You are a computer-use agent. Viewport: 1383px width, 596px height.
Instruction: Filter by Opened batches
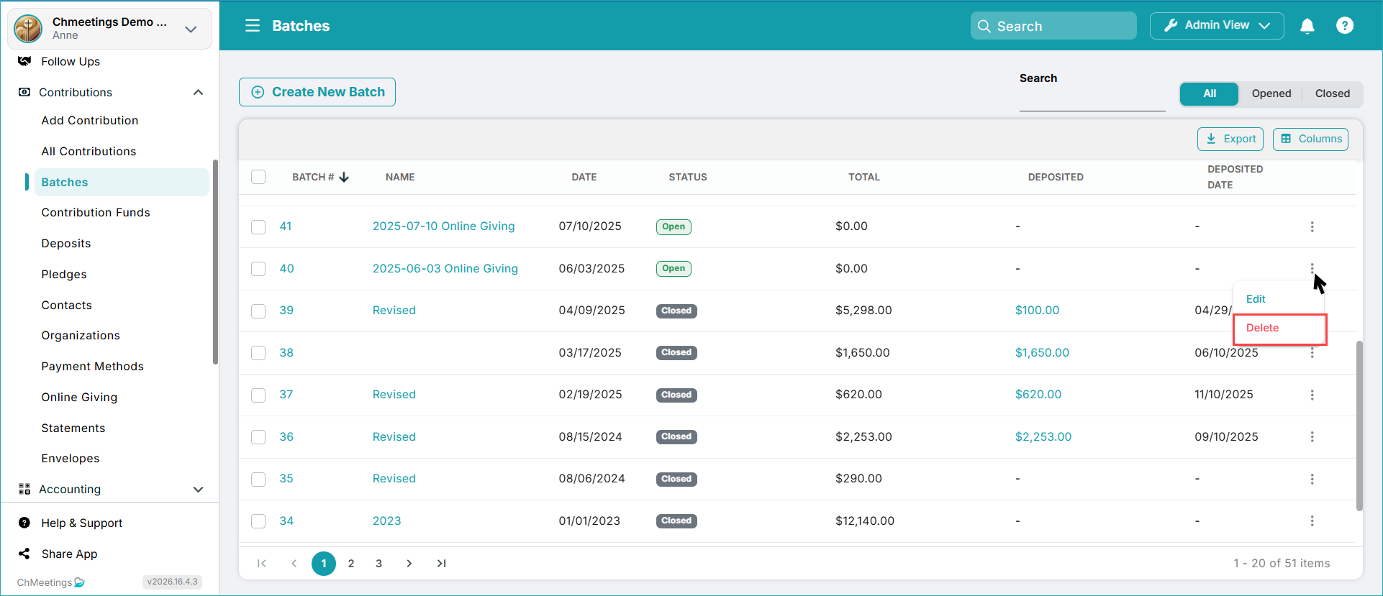tap(1271, 93)
